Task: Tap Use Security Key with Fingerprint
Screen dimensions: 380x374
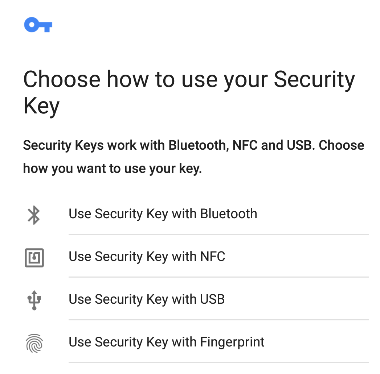Action: coord(166,342)
